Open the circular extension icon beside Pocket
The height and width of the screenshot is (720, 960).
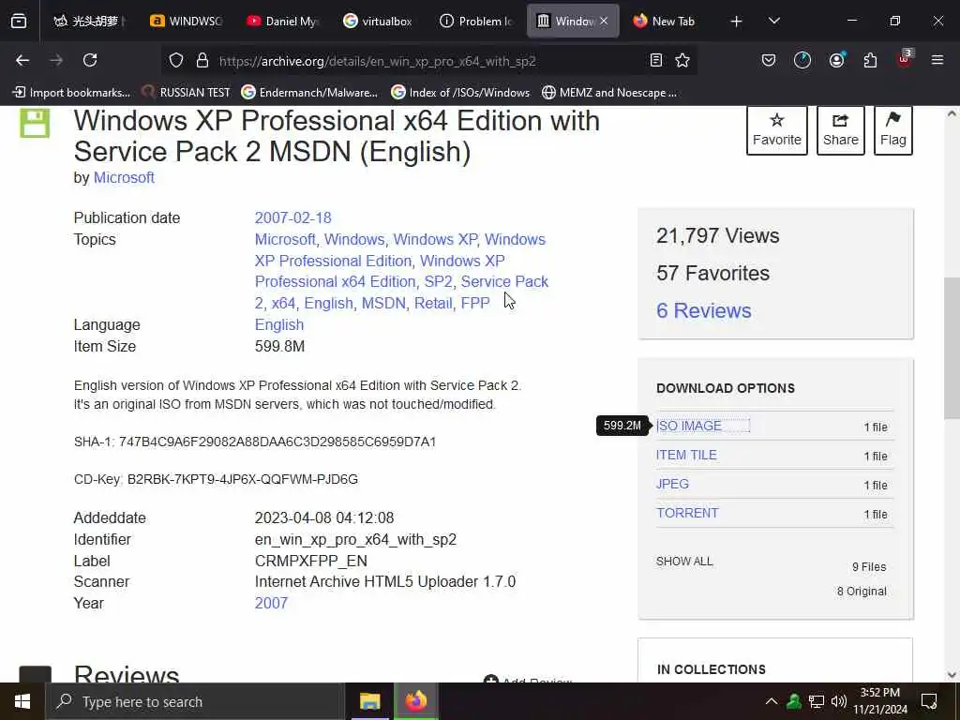click(x=802, y=60)
